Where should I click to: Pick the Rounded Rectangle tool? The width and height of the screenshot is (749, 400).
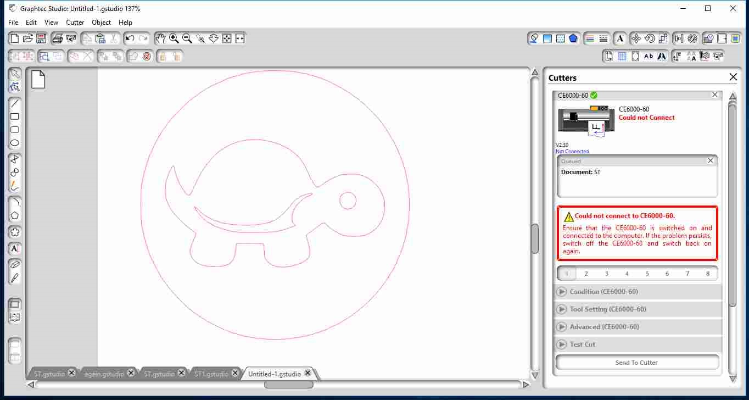pyautogui.click(x=15, y=130)
